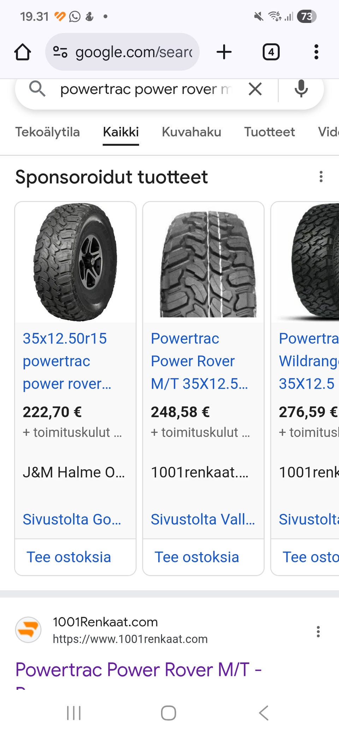Image resolution: width=339 pixels, height=735 pixels.
Task: Open the Powertrac Power Rover M/T 35X12.5 link
Action: click(199, 361)
